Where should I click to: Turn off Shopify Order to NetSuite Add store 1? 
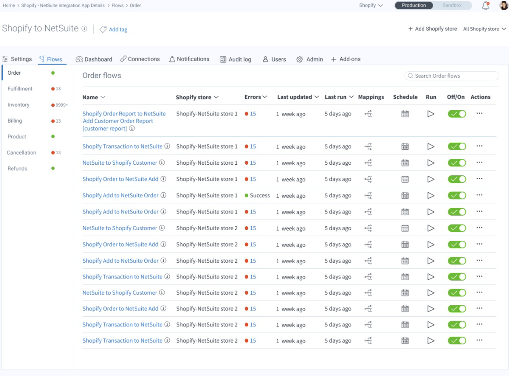click(x=457, y=179)
